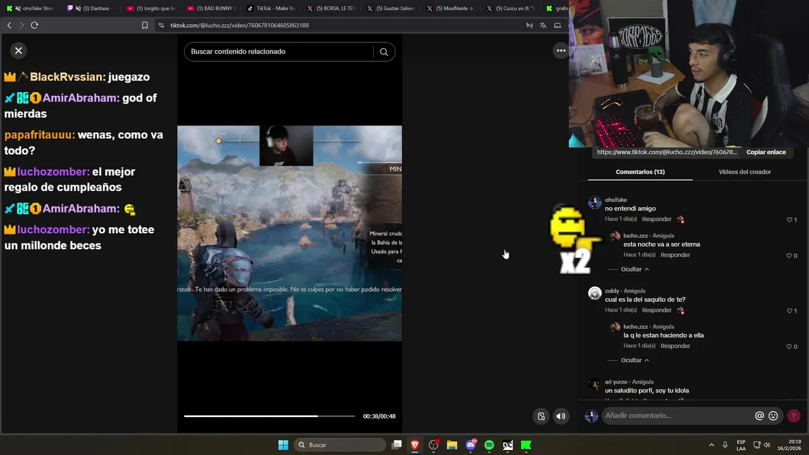
Task: Toggle the auto-scroll icon next to volume
Action: click(x=541, y=416)
